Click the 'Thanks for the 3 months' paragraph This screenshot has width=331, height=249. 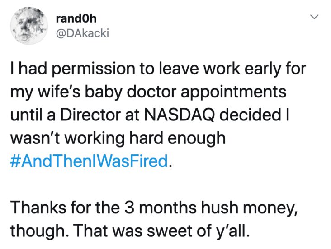pyautogui.click(x=154, y=219)
